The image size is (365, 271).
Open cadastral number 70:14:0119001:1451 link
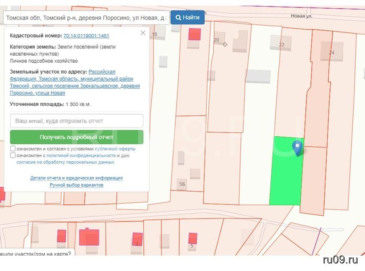coord(86,36)
